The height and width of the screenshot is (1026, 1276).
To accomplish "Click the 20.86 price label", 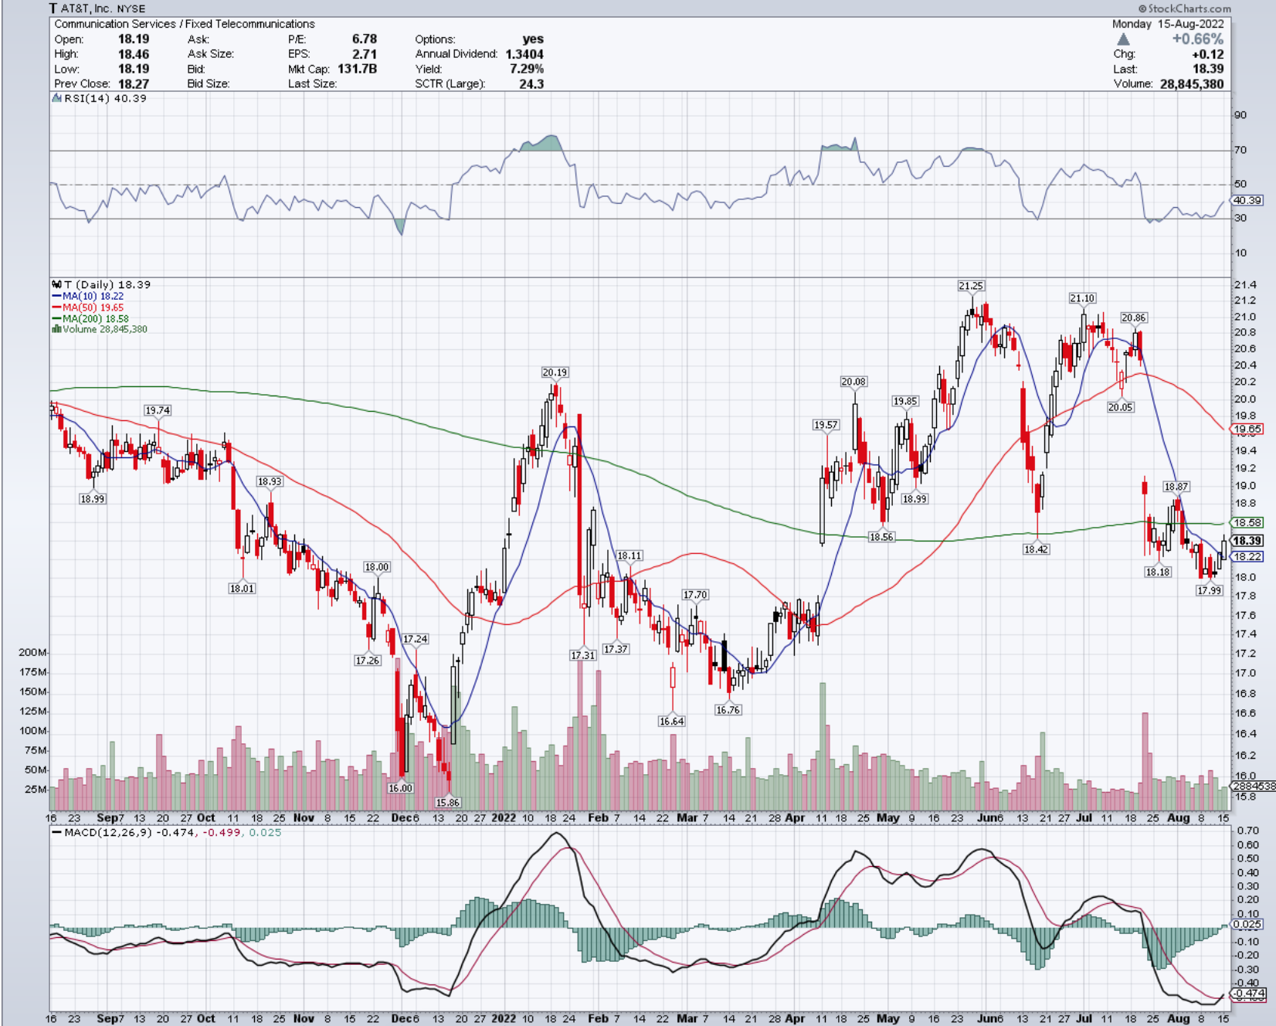I will point(1134,318).
